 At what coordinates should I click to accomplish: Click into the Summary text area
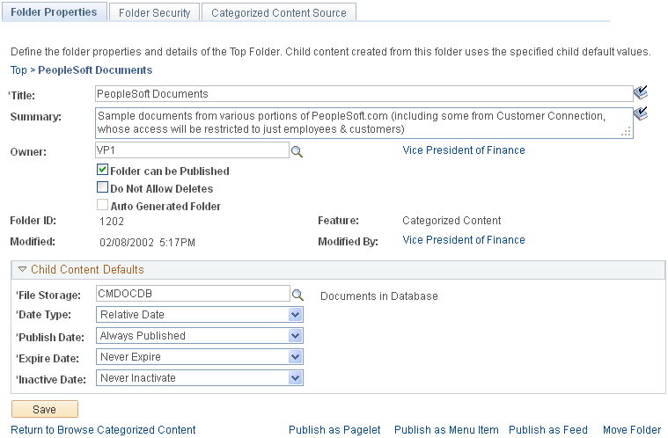pyautogui.click(x=363, y=123)
